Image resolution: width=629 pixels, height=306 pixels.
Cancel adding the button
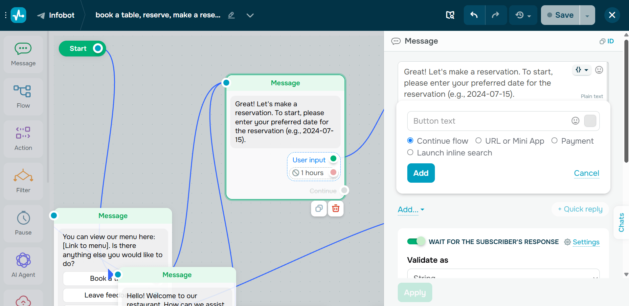pyautogui.click(x=586, y=173)
